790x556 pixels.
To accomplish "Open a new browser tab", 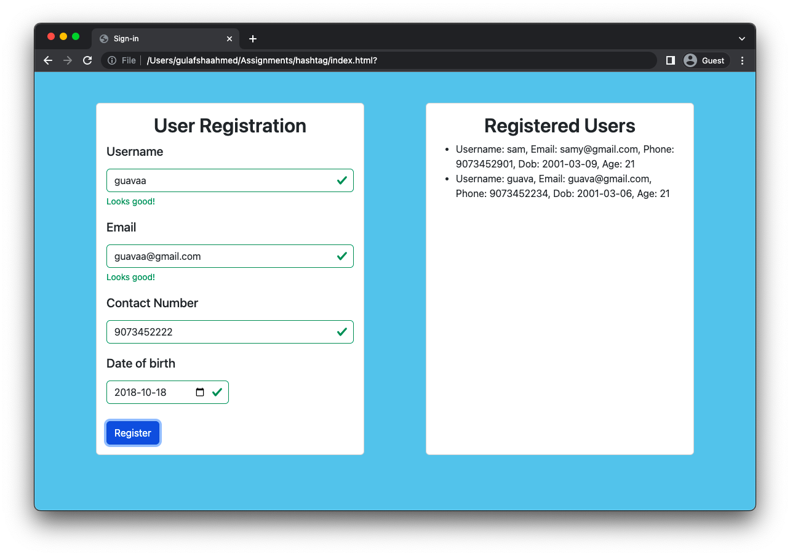I will pos(252,39).
